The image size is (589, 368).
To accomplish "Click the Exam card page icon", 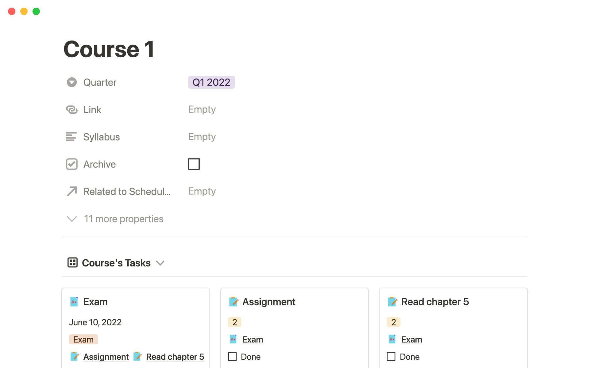I will pos(74,302).
